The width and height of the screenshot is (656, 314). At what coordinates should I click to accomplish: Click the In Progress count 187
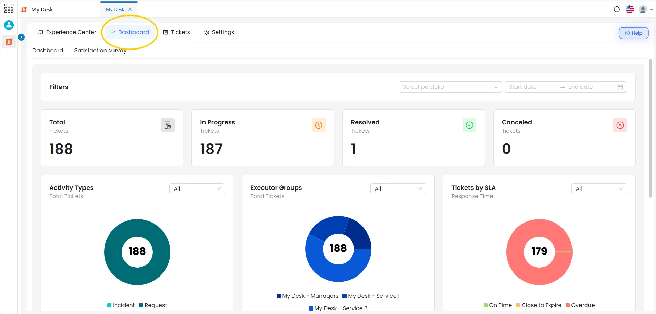pos(211,149)
